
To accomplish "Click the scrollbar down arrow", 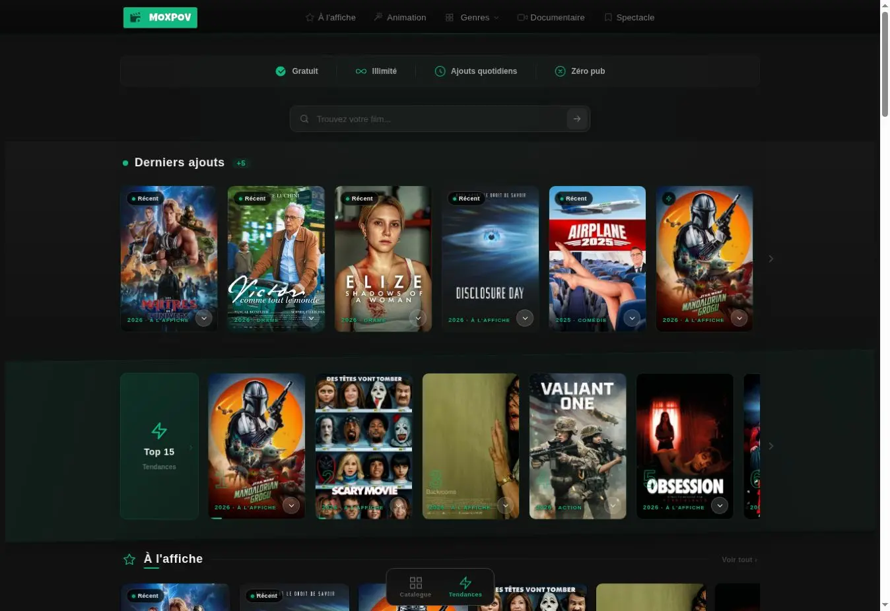I will pos(885,606).
